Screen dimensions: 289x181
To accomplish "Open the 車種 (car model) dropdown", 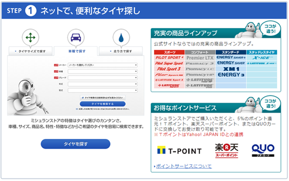I will [x=102, y=71].
